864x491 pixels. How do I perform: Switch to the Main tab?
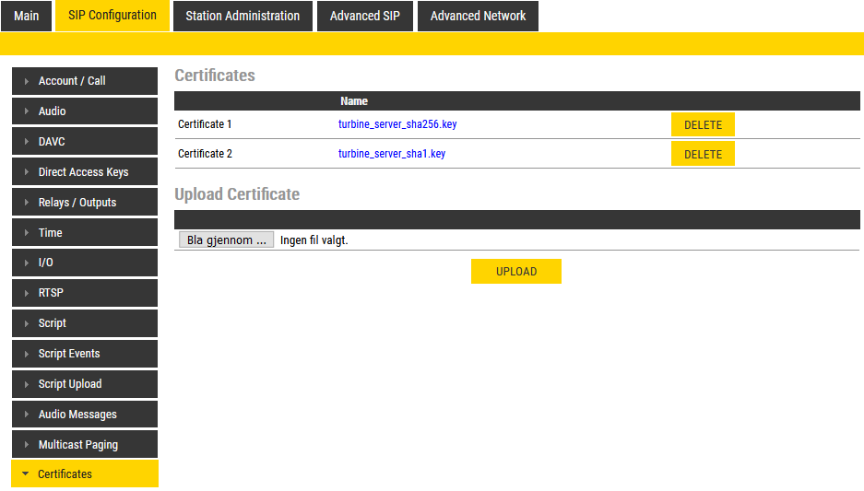[x=27, y=16]
